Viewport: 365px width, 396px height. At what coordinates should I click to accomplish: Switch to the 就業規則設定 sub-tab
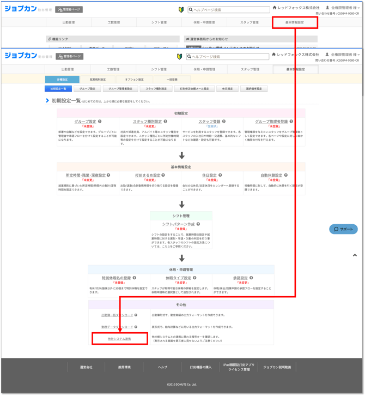pos(98,80)
